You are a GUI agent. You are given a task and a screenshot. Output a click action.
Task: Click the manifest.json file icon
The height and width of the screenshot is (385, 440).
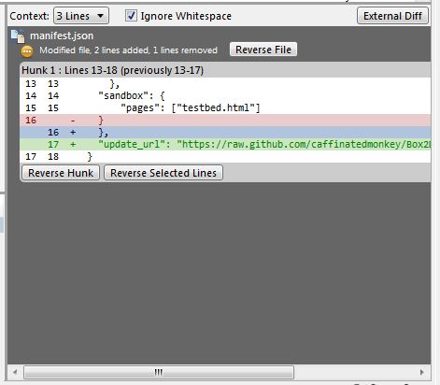[18, 36]
